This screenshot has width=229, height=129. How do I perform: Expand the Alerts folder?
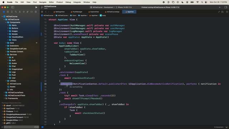click(8, 25)
